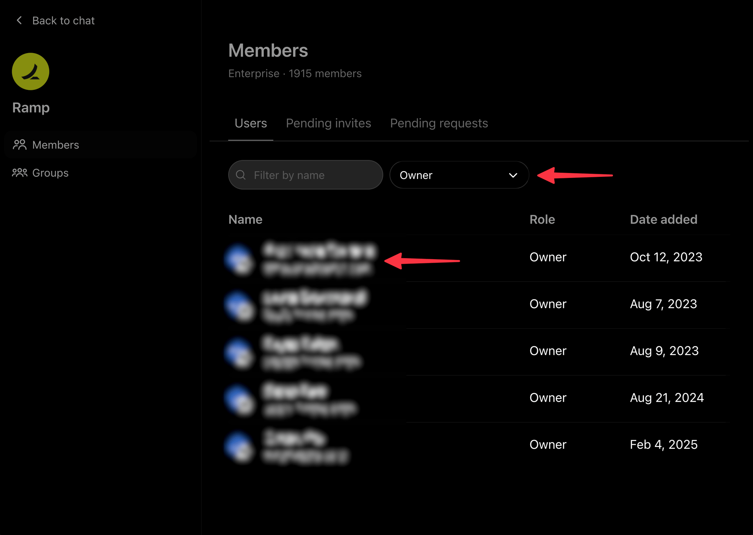
Task: Click Owner role in Aug 21, 2024 row
Action: click(x=548, y=398)
